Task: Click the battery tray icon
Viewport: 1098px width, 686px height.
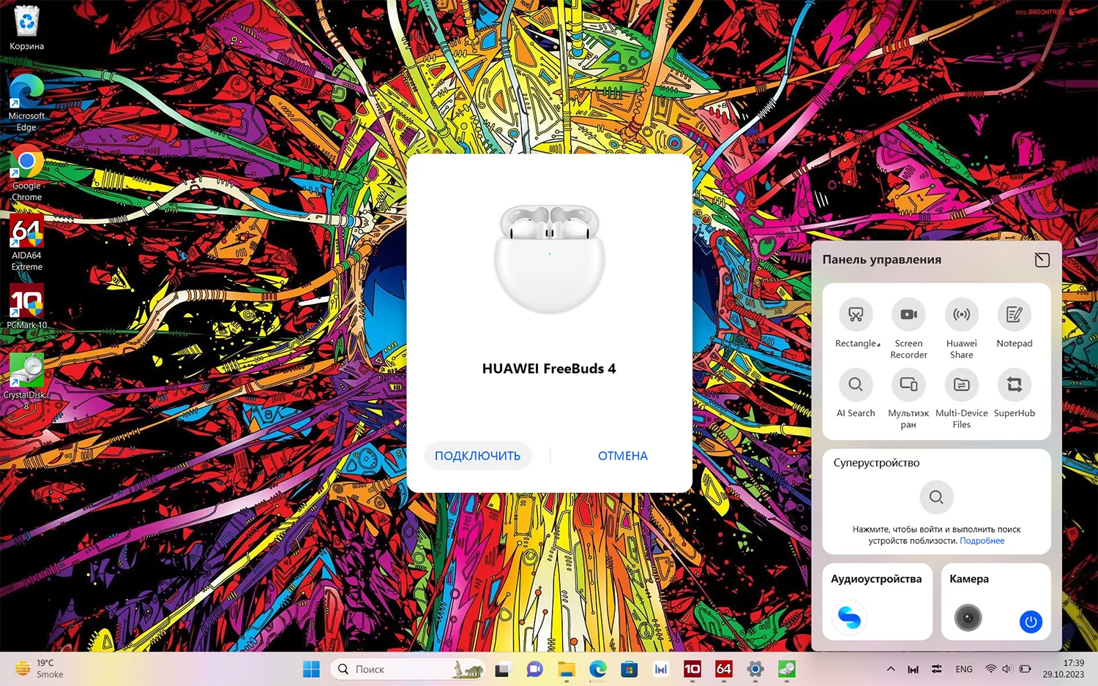Action: [x=1025, y=669]
